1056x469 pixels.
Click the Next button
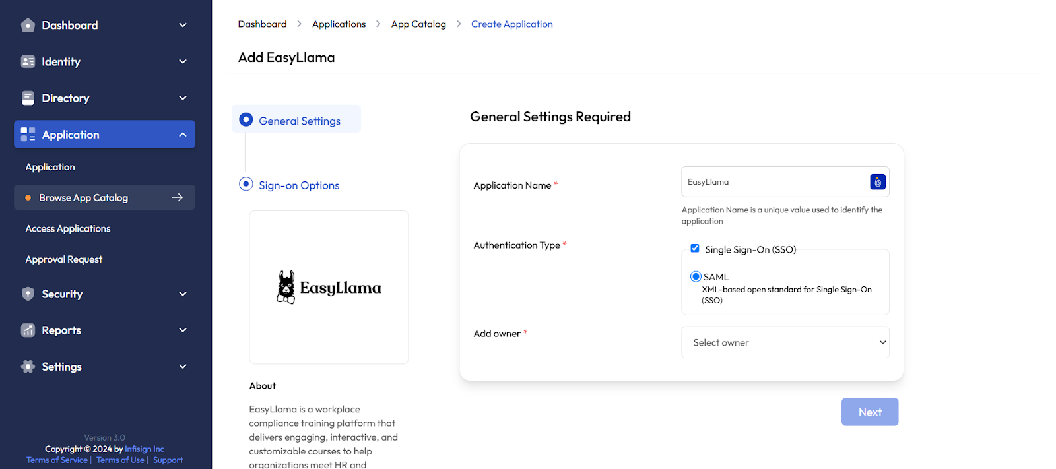(870, 412)
